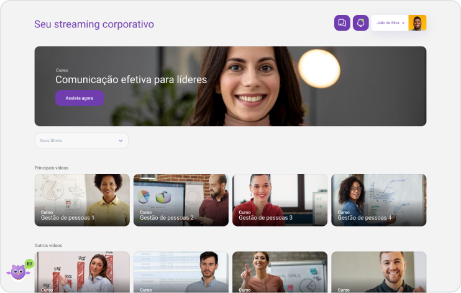Open course 'Gestão de pessoas 2'
The height and width of the screenshot is (293, 461).
pos(181,200)
